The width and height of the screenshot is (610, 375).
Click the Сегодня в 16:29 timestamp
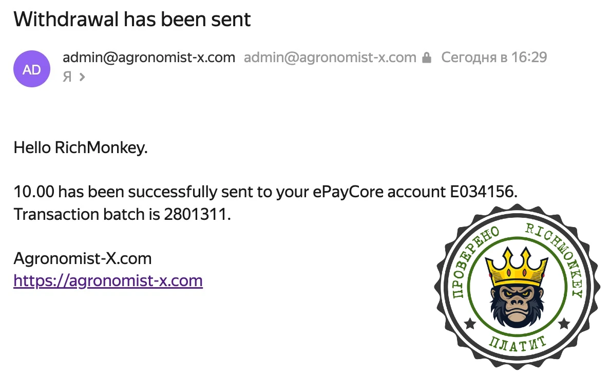(x=494, y=58)
